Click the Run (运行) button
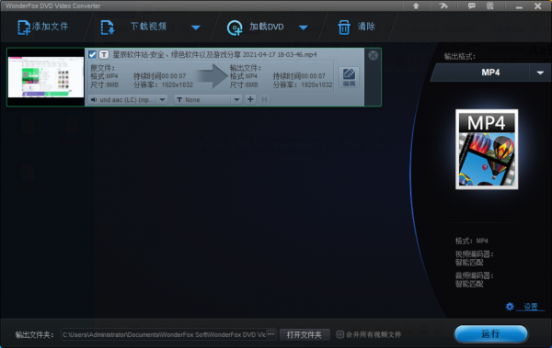552x348 pixels. coord(490,333)
